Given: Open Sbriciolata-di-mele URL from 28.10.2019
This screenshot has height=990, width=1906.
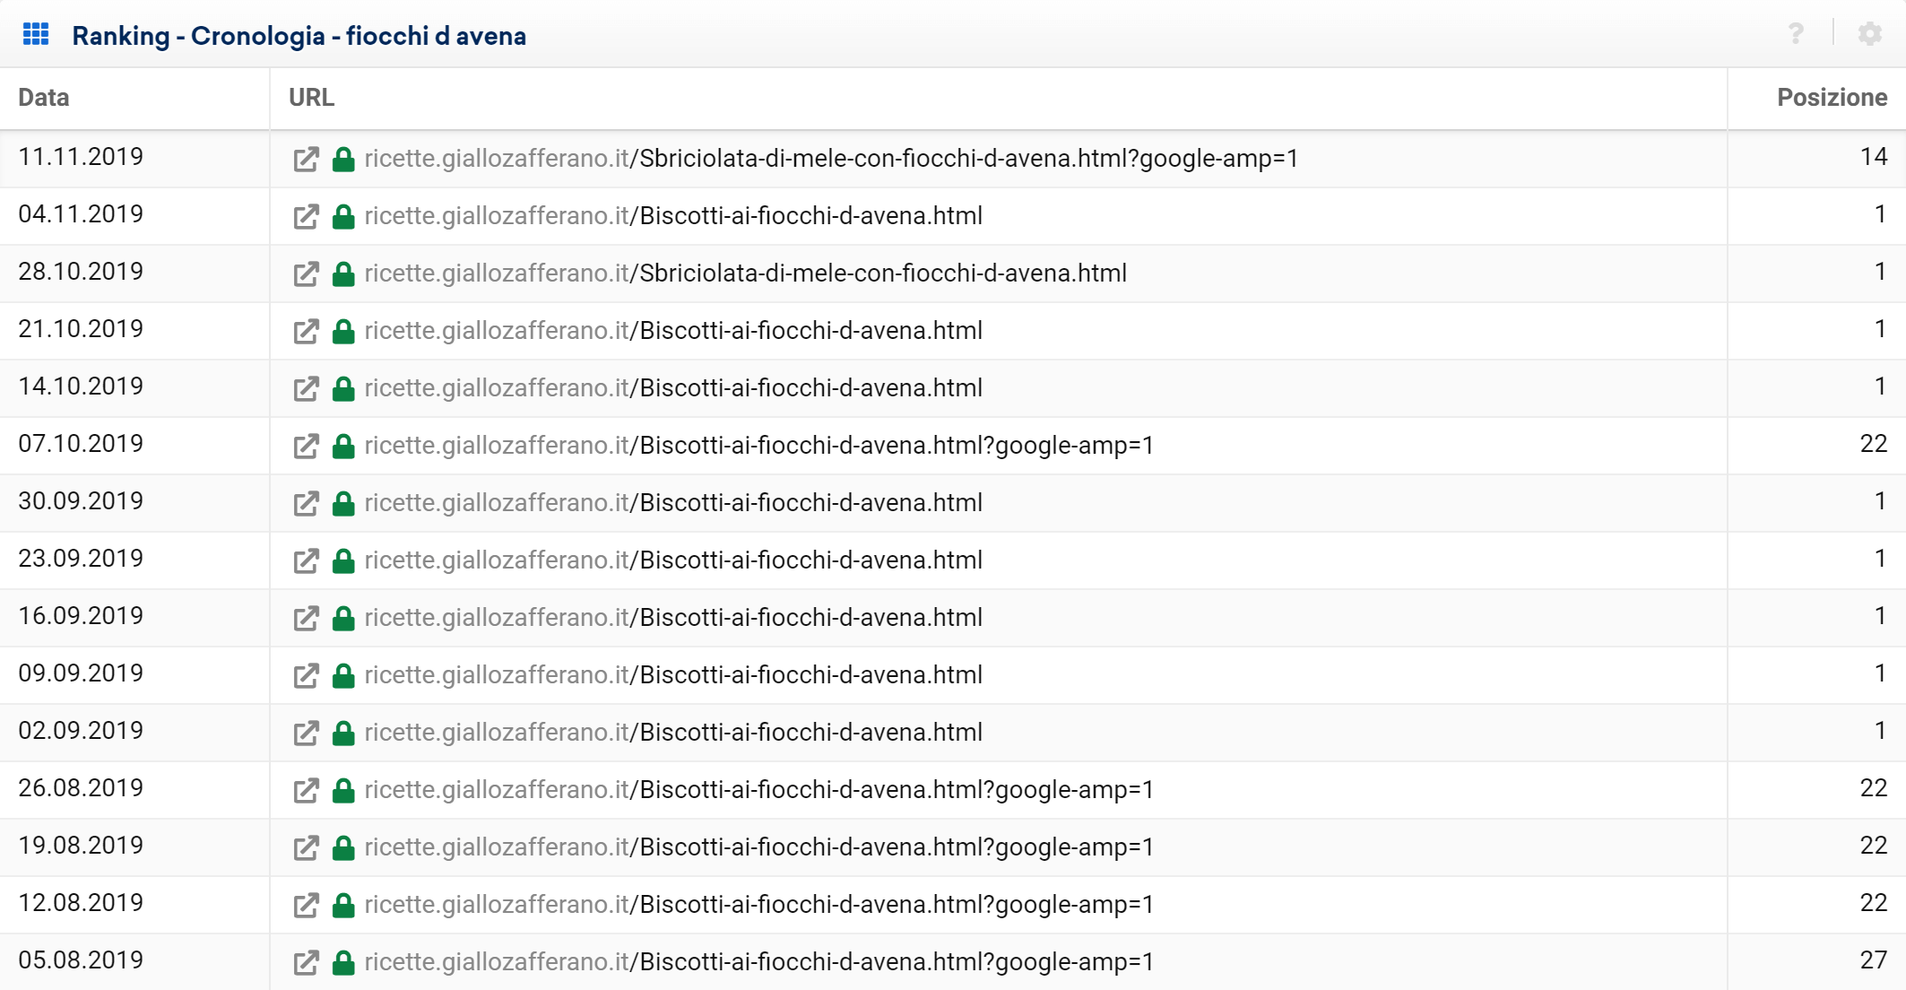Looking at the screenshot, I should point(746,274).
